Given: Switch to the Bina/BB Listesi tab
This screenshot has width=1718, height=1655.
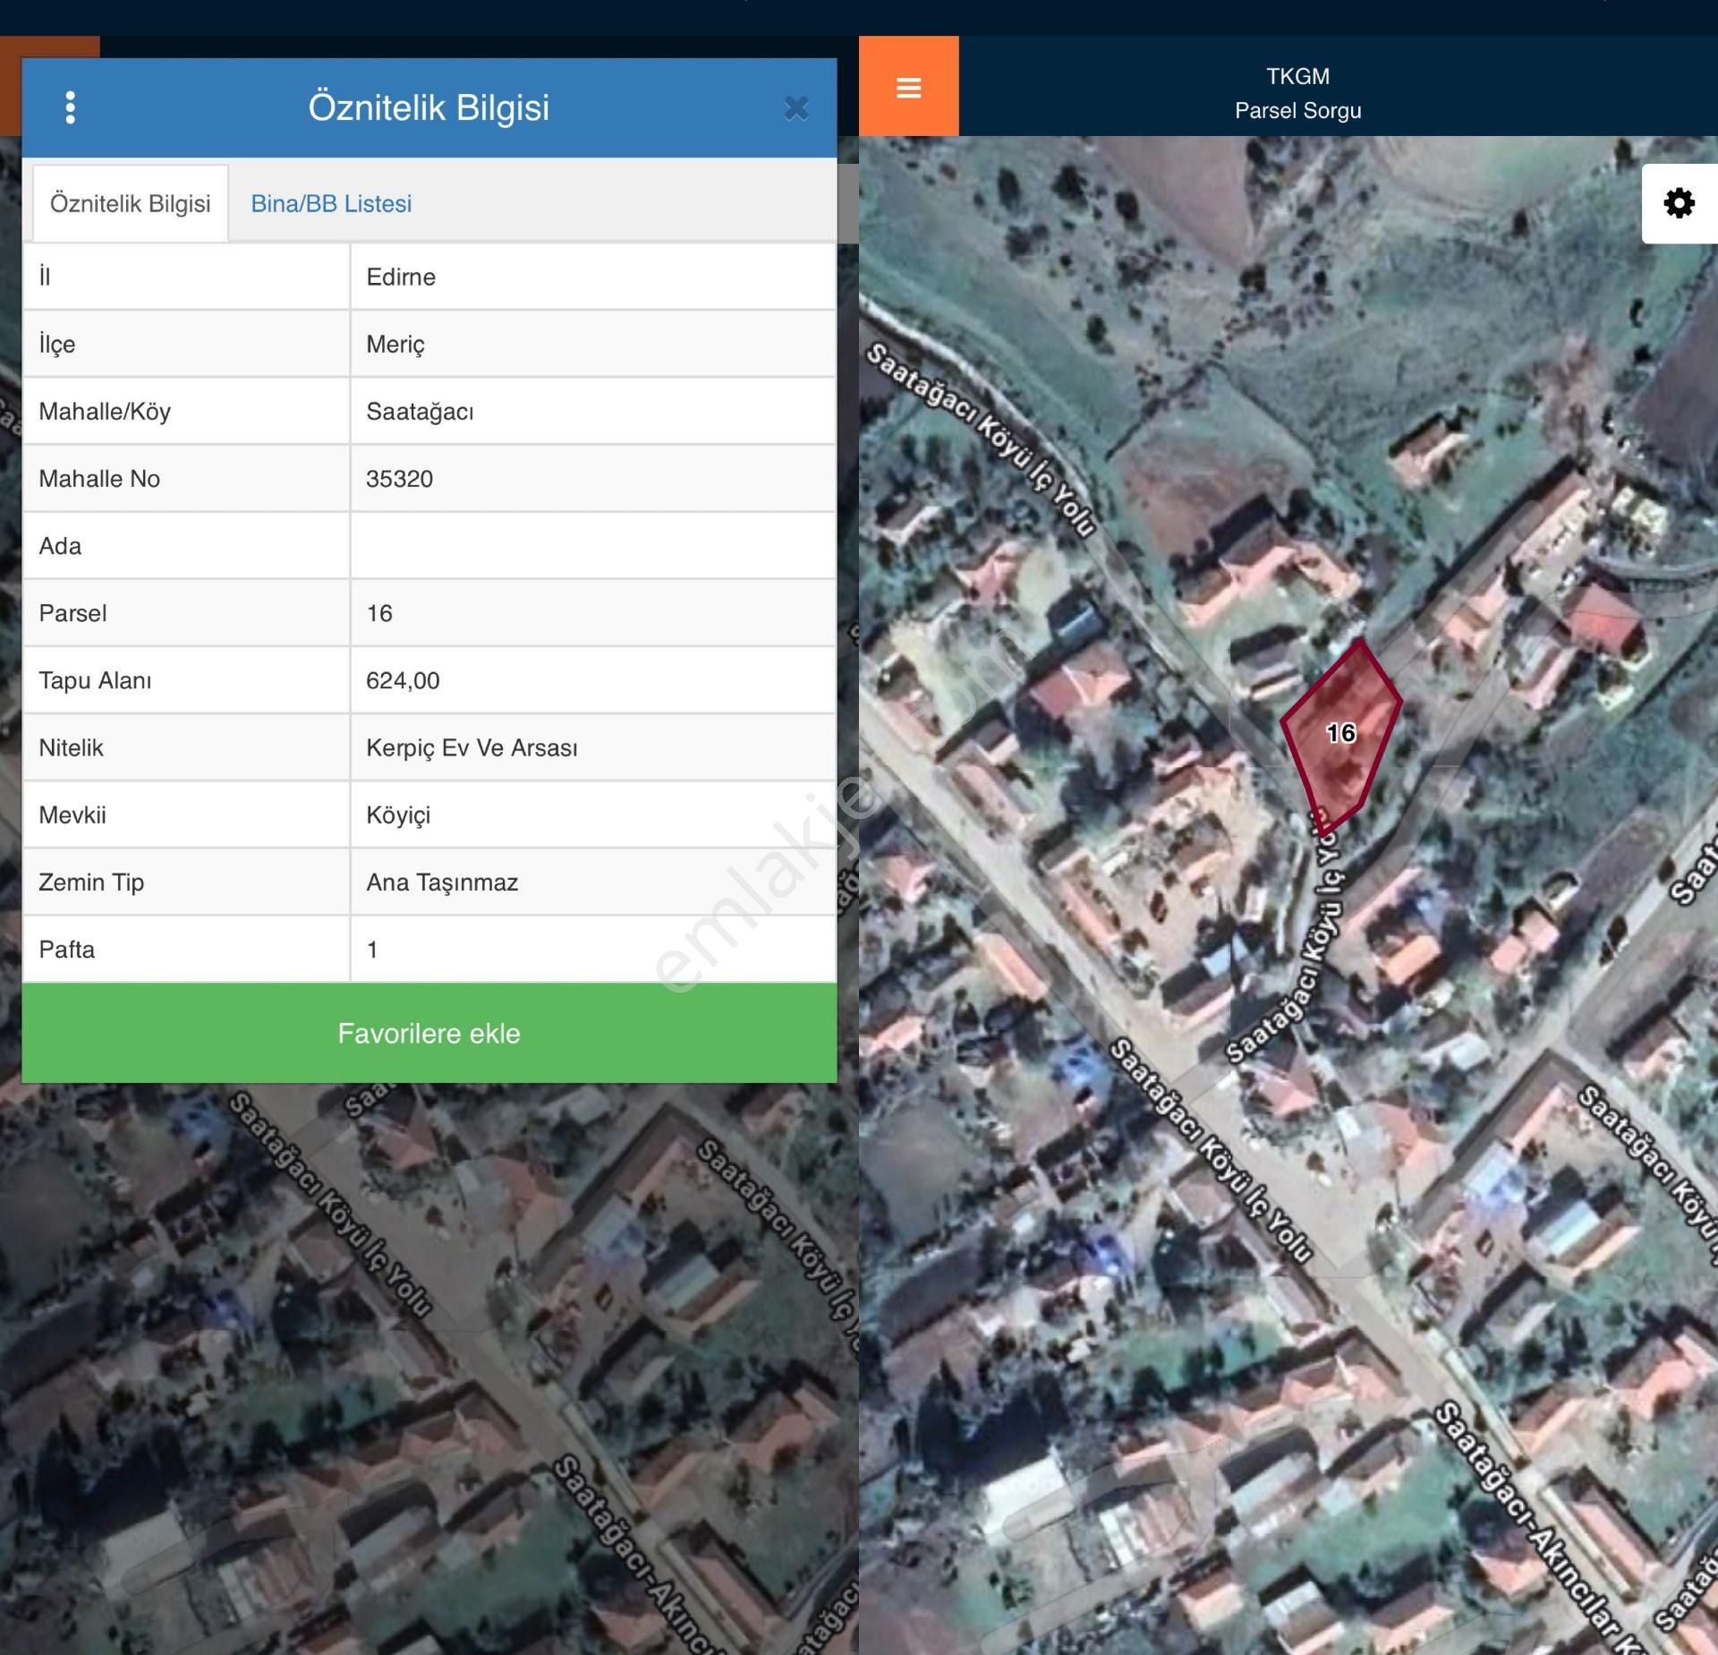Looking at the screenshot, I should click(x=331, y=203).
